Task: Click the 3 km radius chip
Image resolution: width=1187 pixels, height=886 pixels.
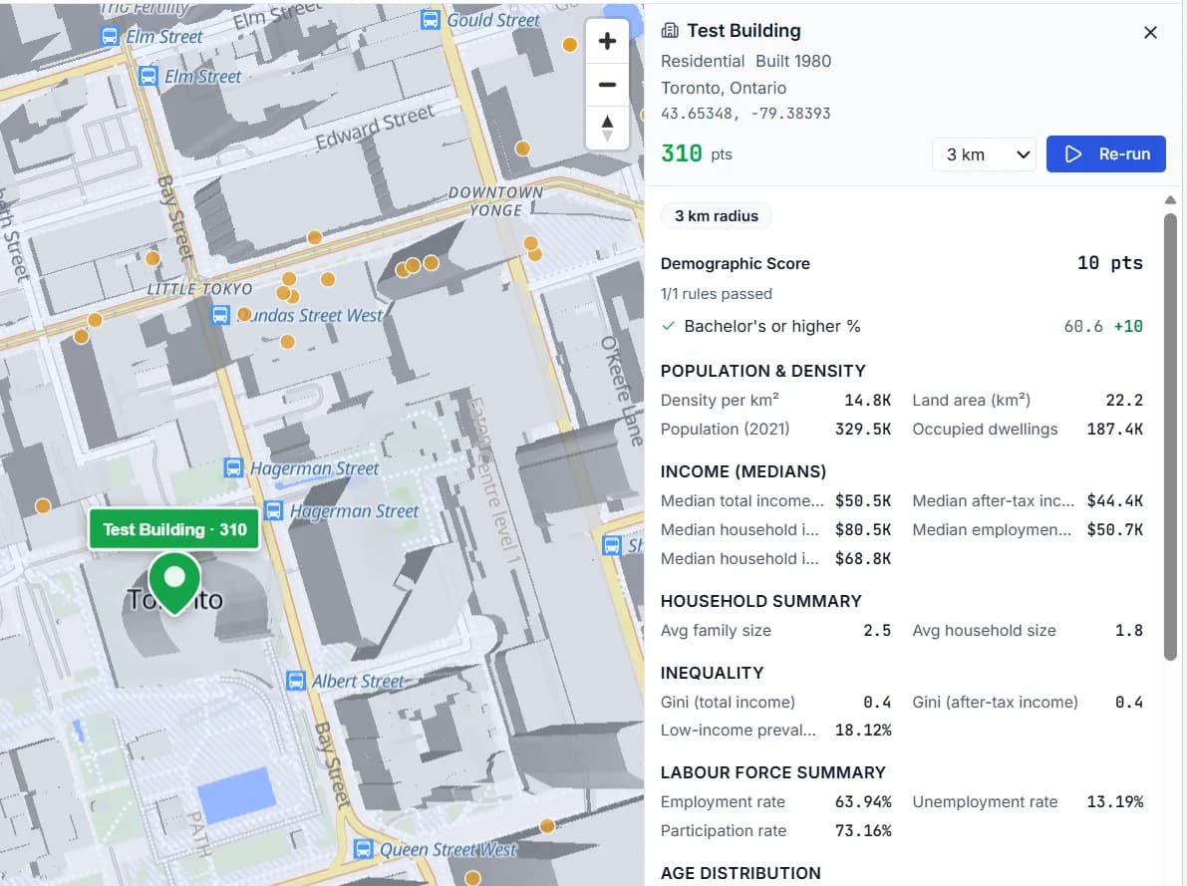Action: (717, 215)
